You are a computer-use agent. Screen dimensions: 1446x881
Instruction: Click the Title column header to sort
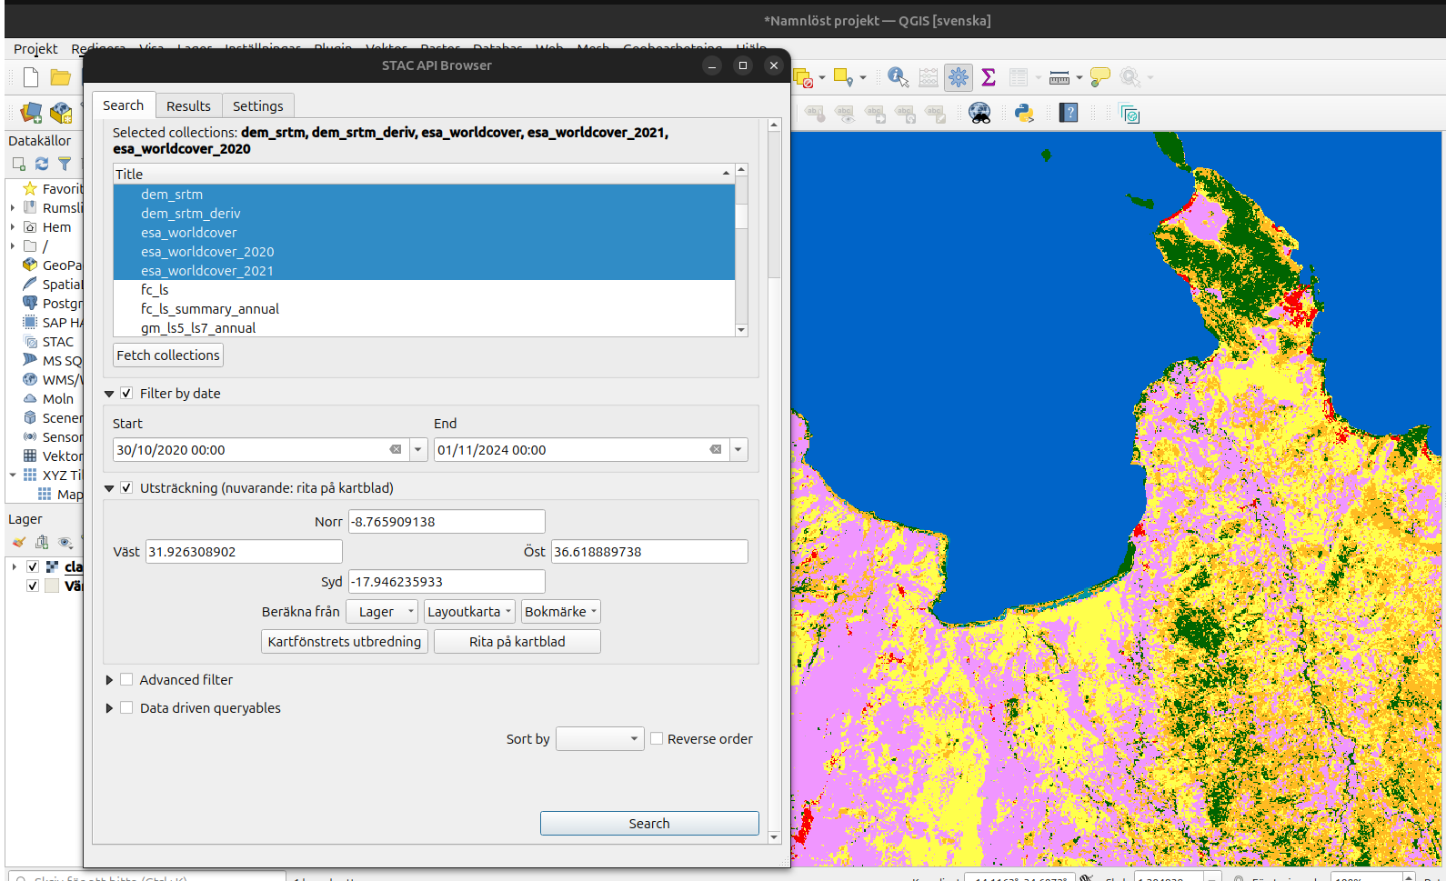click(x=424, y=175)
